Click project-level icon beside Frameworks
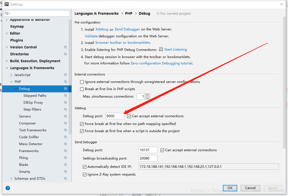This screenshot has width=288, height=196. click(x=65, y=151)
